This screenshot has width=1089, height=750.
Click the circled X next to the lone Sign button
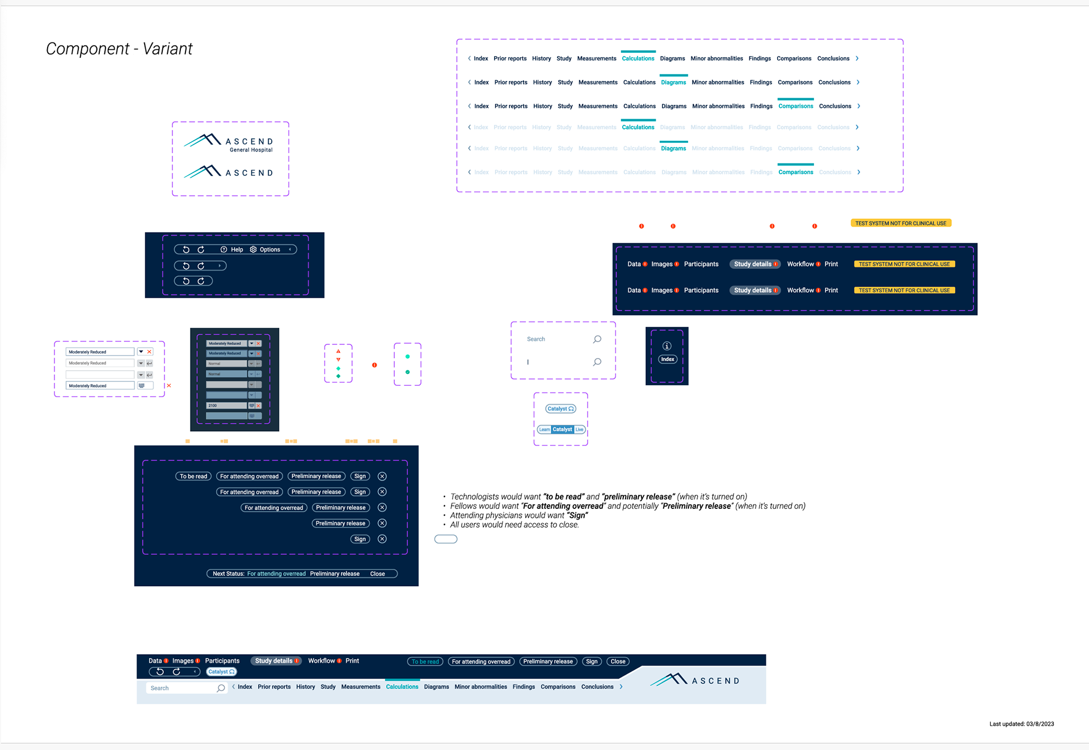tap(382, 539)
